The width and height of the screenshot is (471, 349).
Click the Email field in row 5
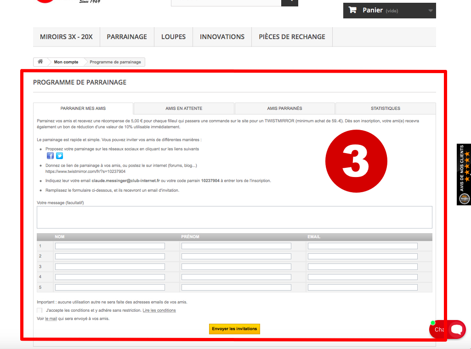(363, 287)
